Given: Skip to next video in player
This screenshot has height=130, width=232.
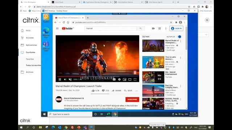Looking at the screenshot, I should click(65, 79).
